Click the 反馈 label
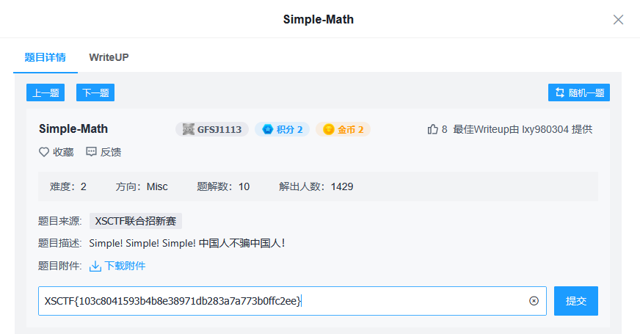The width and height of the screenshot is (640, 334). pyautogui.click(x=111, y=152)
